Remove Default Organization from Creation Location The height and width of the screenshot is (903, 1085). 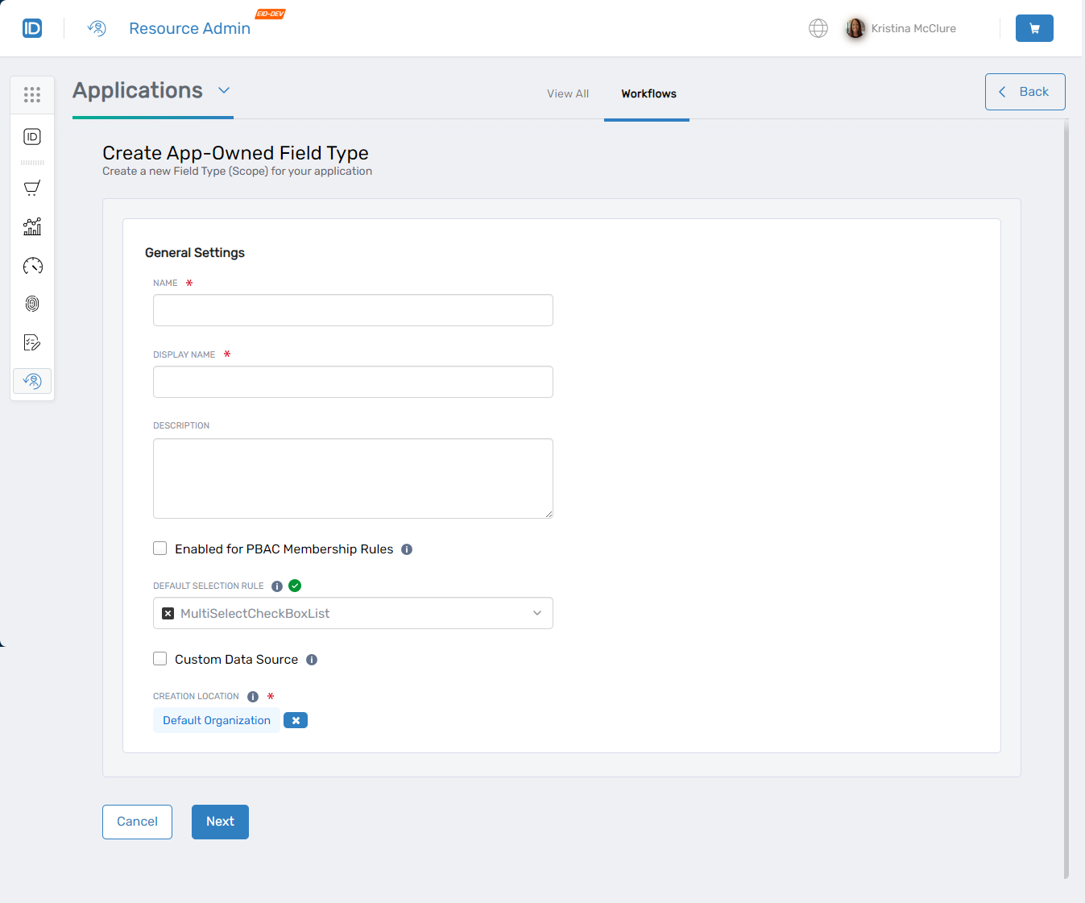[296, 720]
